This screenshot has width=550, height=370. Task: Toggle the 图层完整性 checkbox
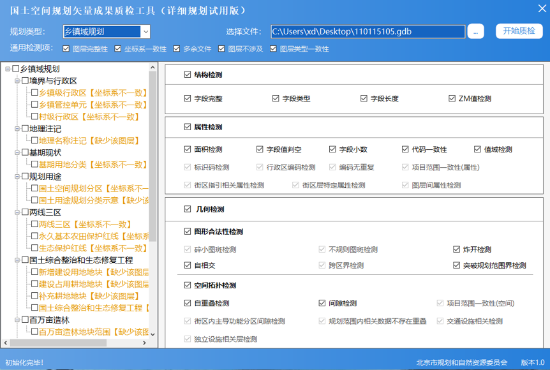pyautogui.click(x=66, y=48)
